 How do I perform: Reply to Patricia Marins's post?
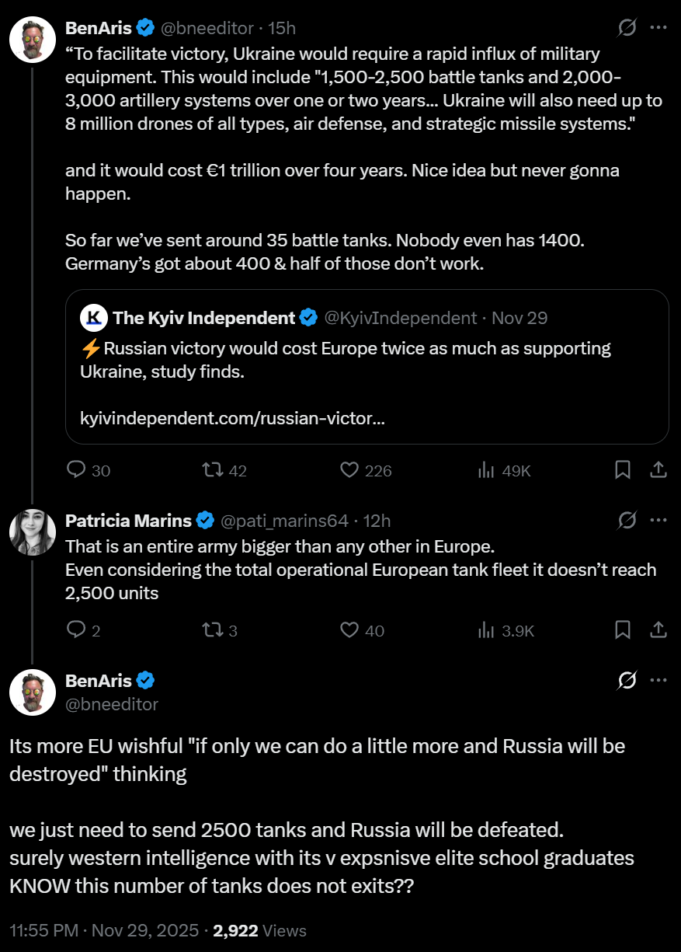[76, 630]
